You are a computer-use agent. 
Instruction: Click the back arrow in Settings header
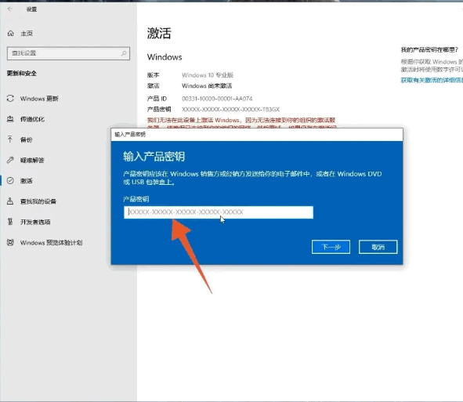(10, 9)
